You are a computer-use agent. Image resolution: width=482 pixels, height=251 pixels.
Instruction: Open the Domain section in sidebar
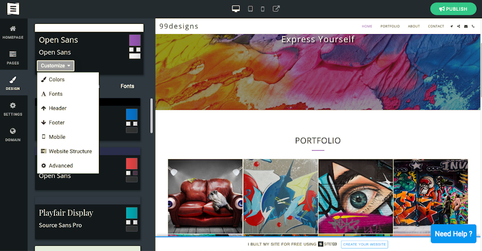(x=13, y=135)
